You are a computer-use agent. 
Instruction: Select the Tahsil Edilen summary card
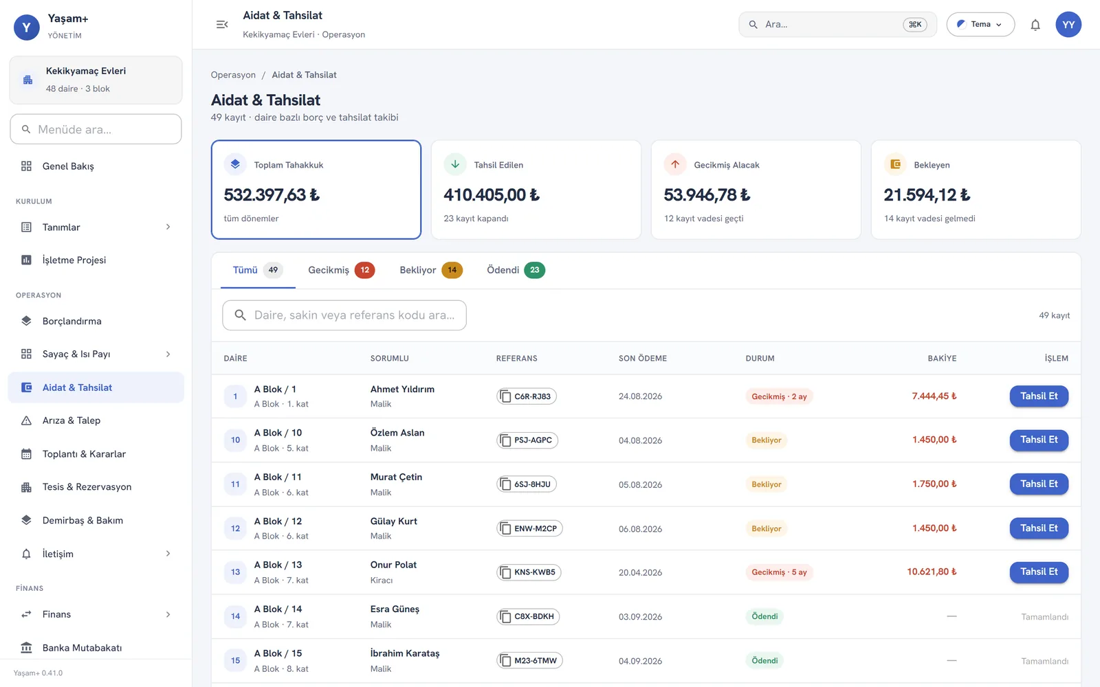(x=536, y=190)
